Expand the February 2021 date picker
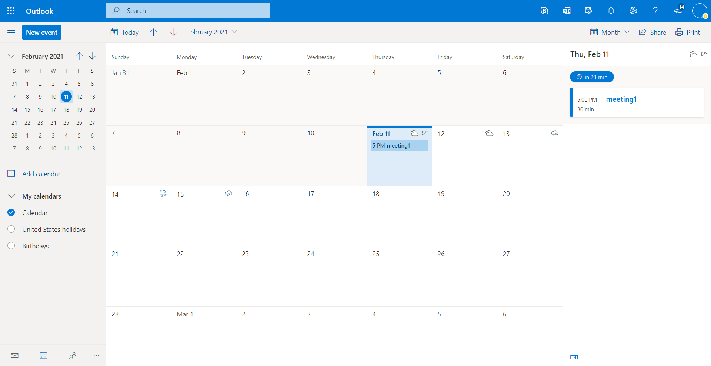The image size is (711, 366). [212, 32]
